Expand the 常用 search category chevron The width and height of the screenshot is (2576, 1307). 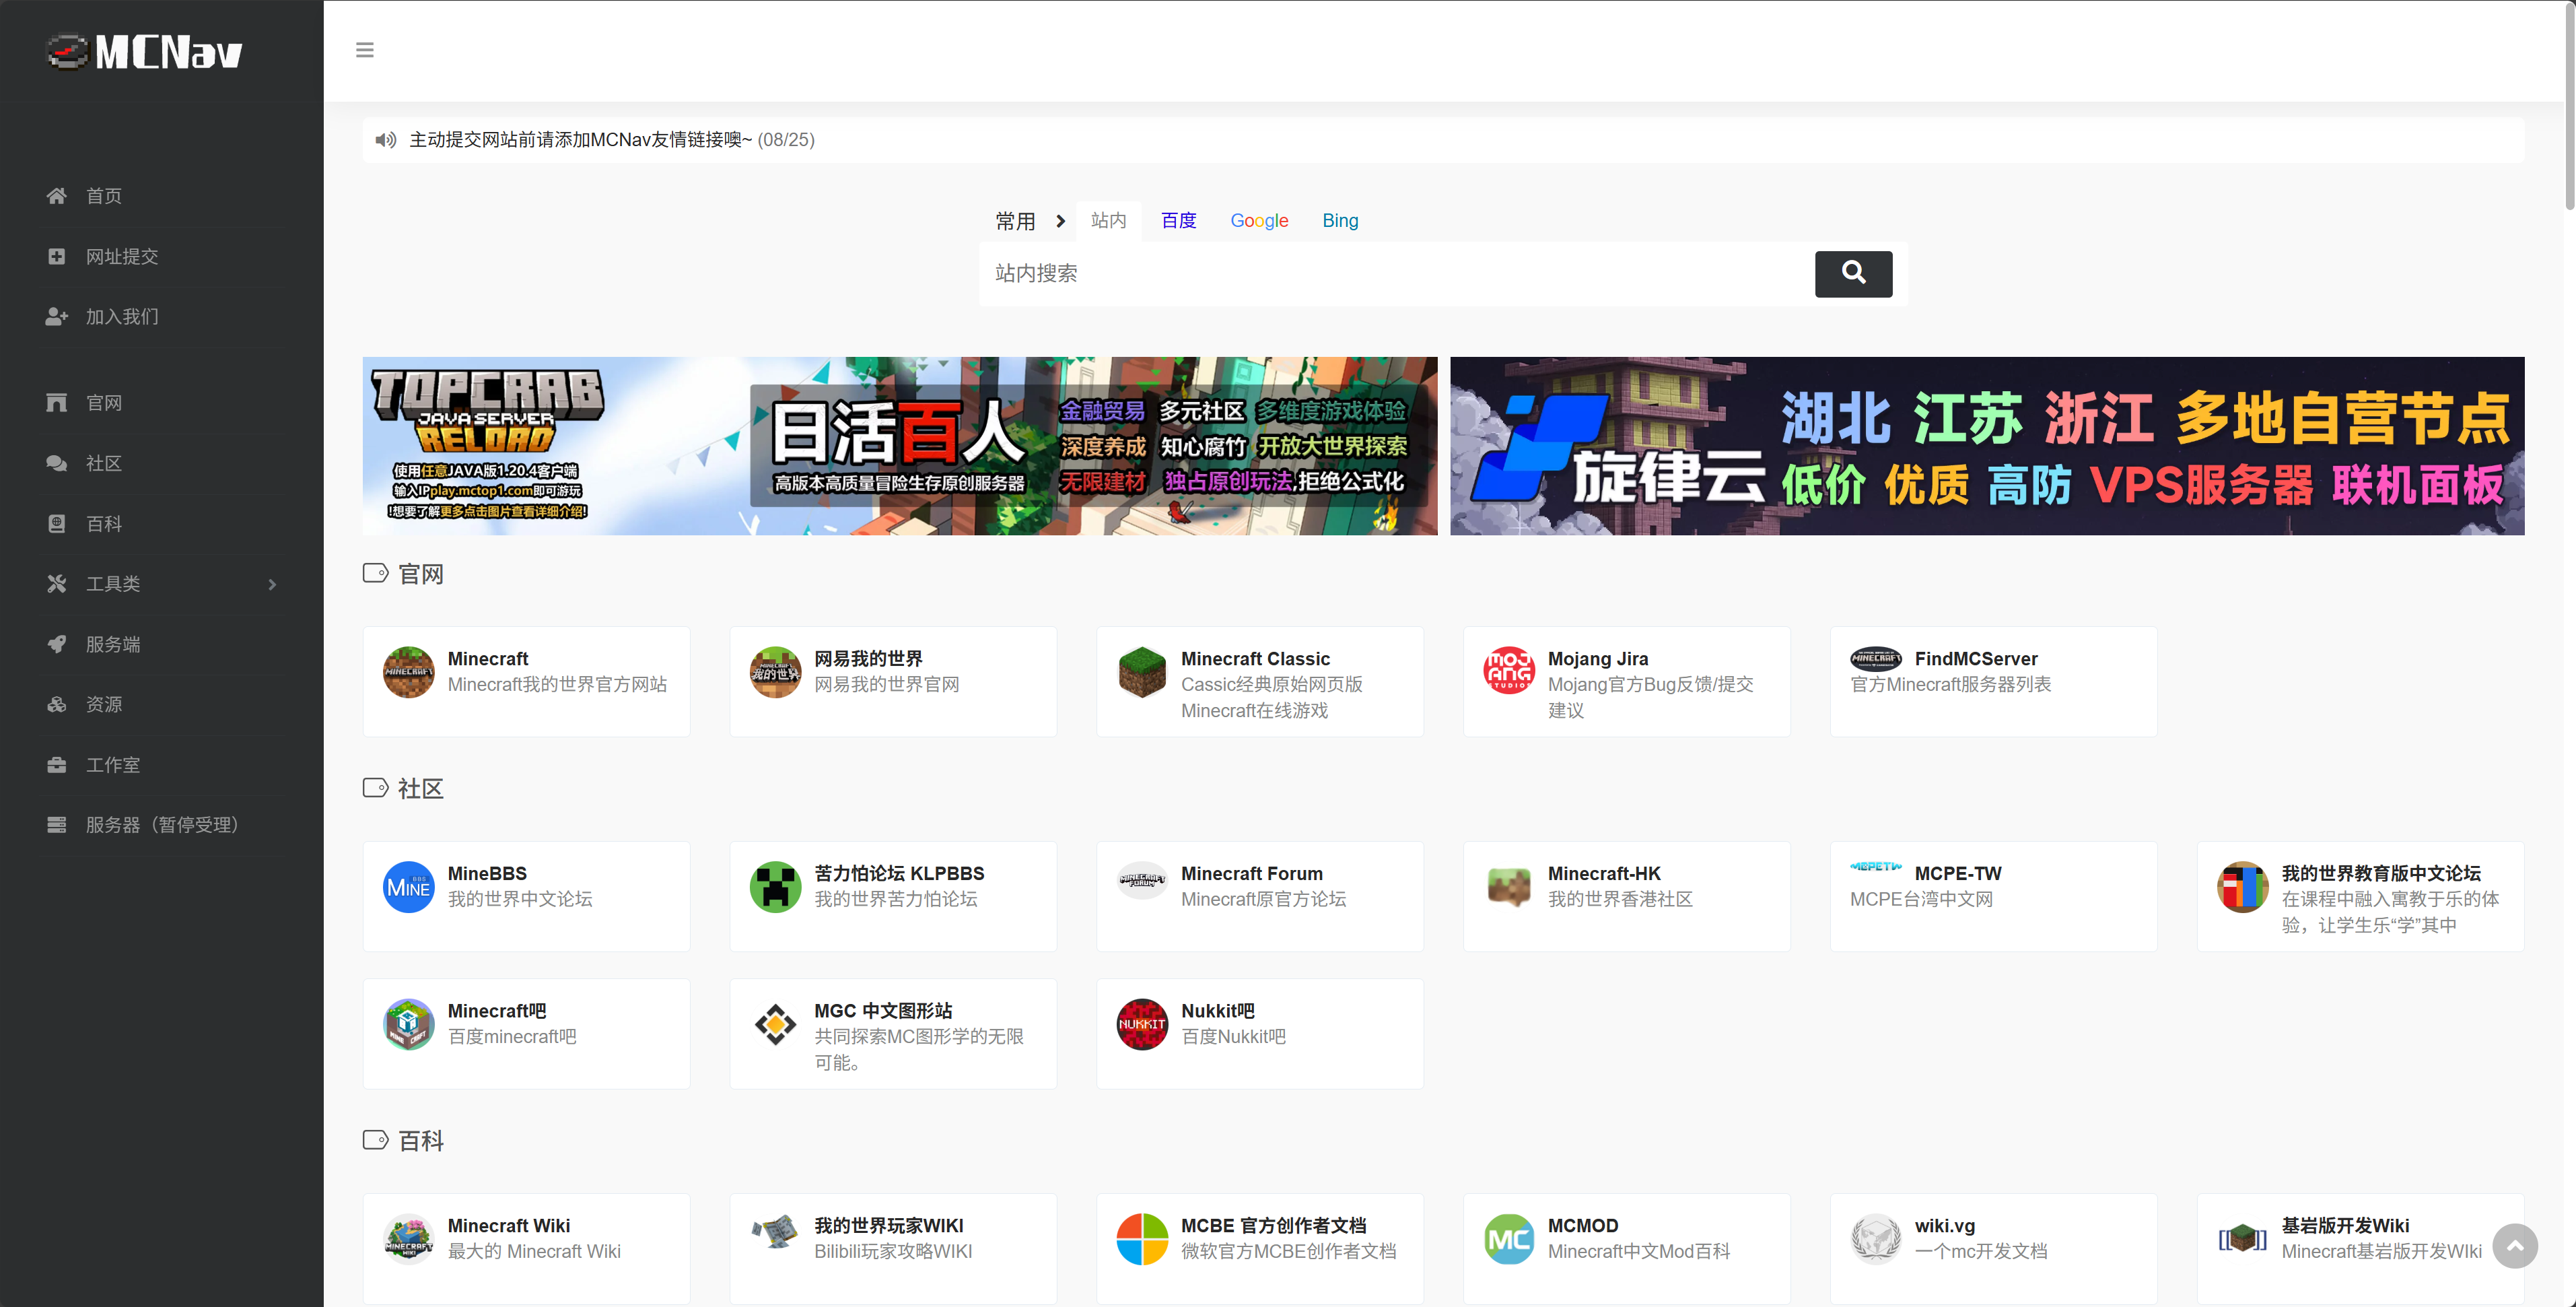pyautogui.click(x=1060, y=221)
